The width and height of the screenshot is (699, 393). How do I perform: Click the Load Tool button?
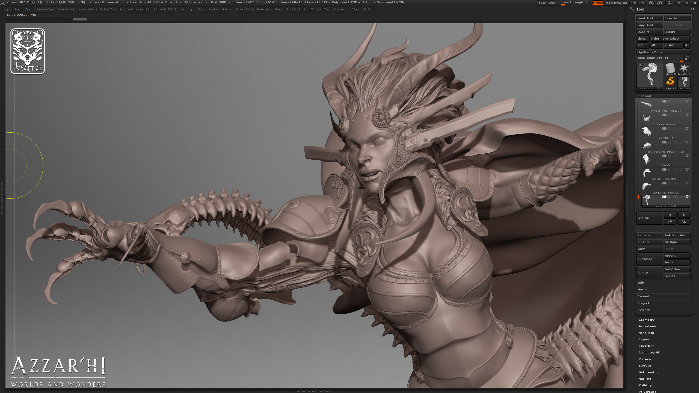click(x=649, y=18)
